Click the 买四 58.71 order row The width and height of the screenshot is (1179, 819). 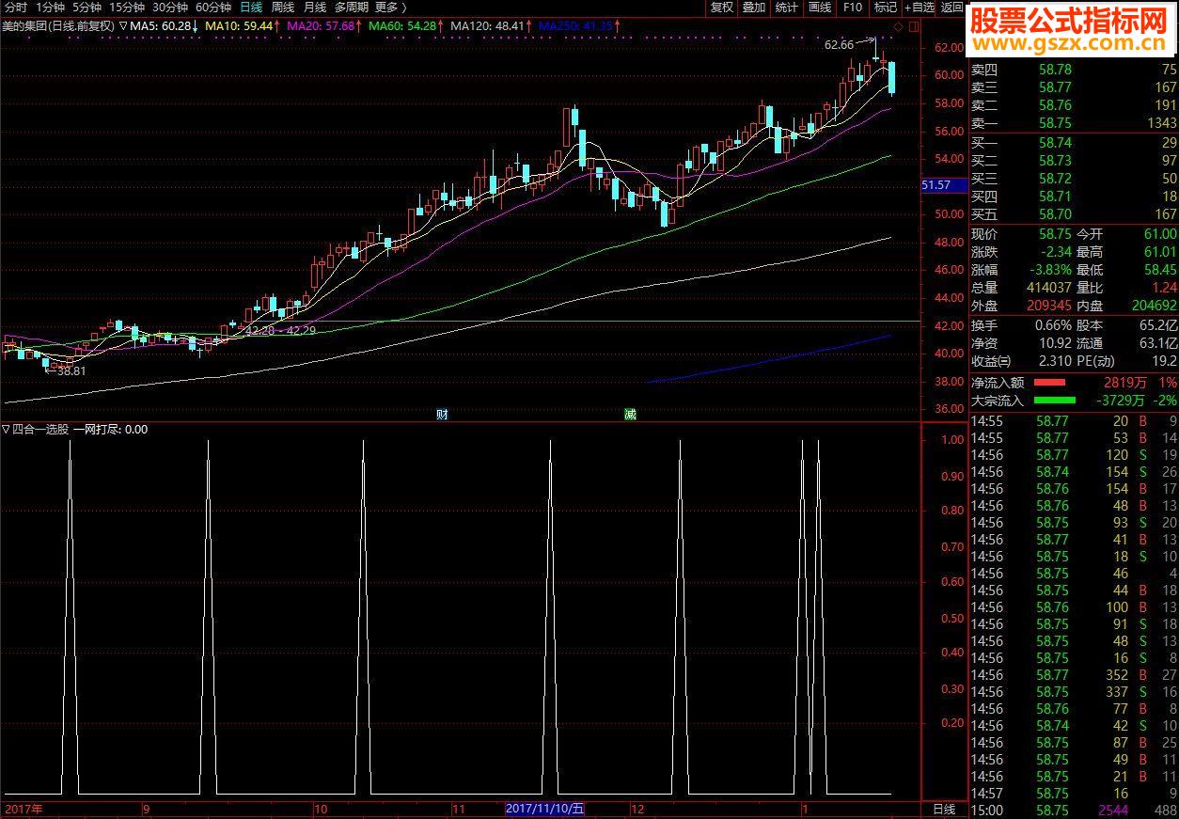point(1074,197)
